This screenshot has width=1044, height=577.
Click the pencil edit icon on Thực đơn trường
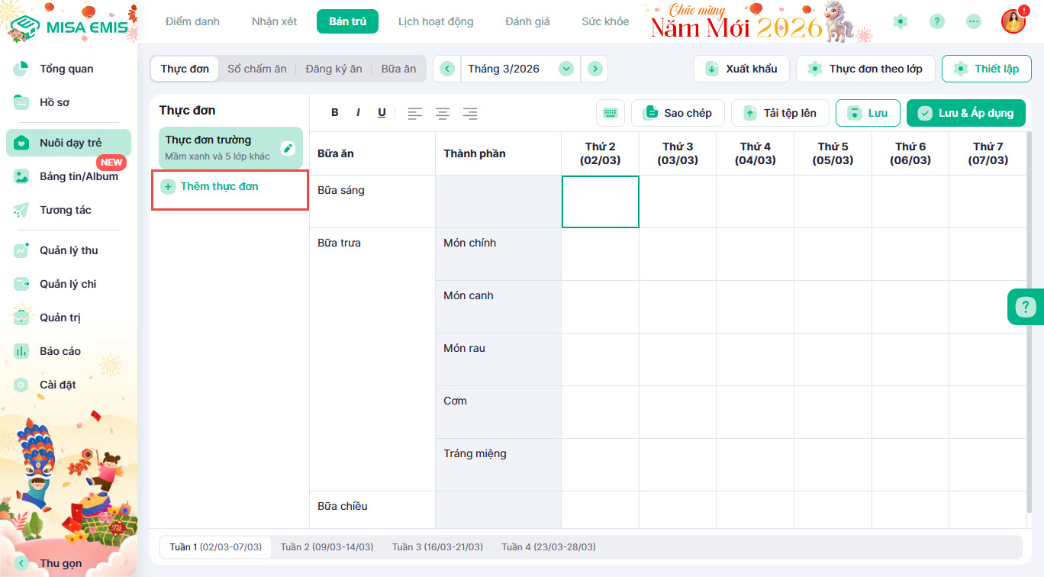pyautogui.click(x=288, y=148)
